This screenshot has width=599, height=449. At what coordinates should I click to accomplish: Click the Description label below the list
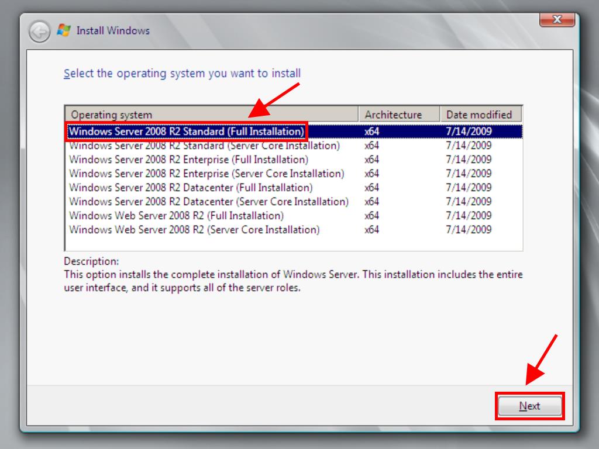click(x=91, y=261)
